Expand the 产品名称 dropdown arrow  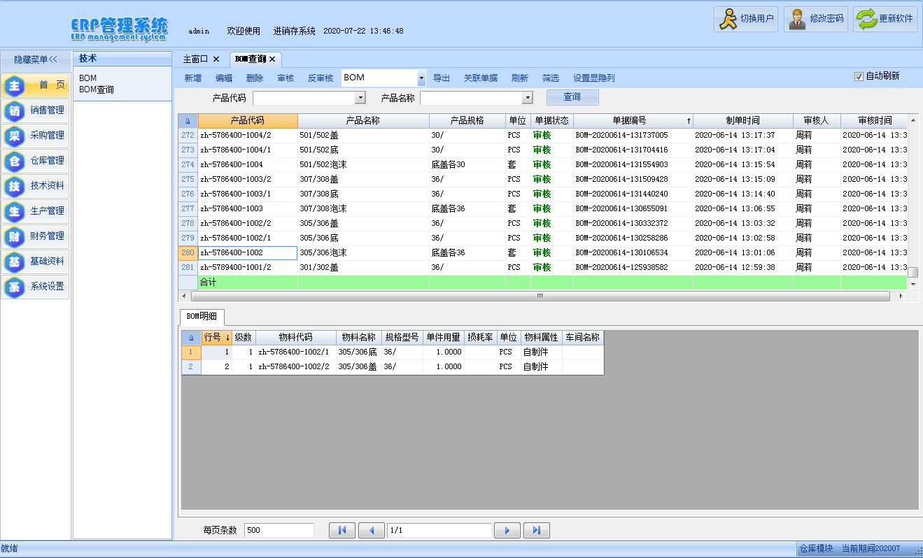tap(528, 98)
